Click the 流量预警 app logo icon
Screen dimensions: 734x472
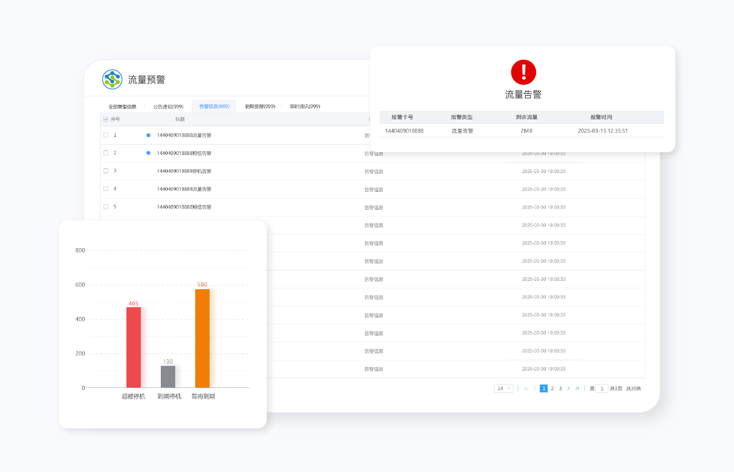[112, 79]
